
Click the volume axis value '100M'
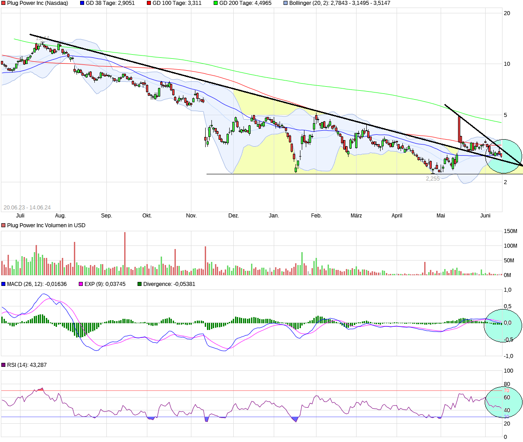coord(511,245)
